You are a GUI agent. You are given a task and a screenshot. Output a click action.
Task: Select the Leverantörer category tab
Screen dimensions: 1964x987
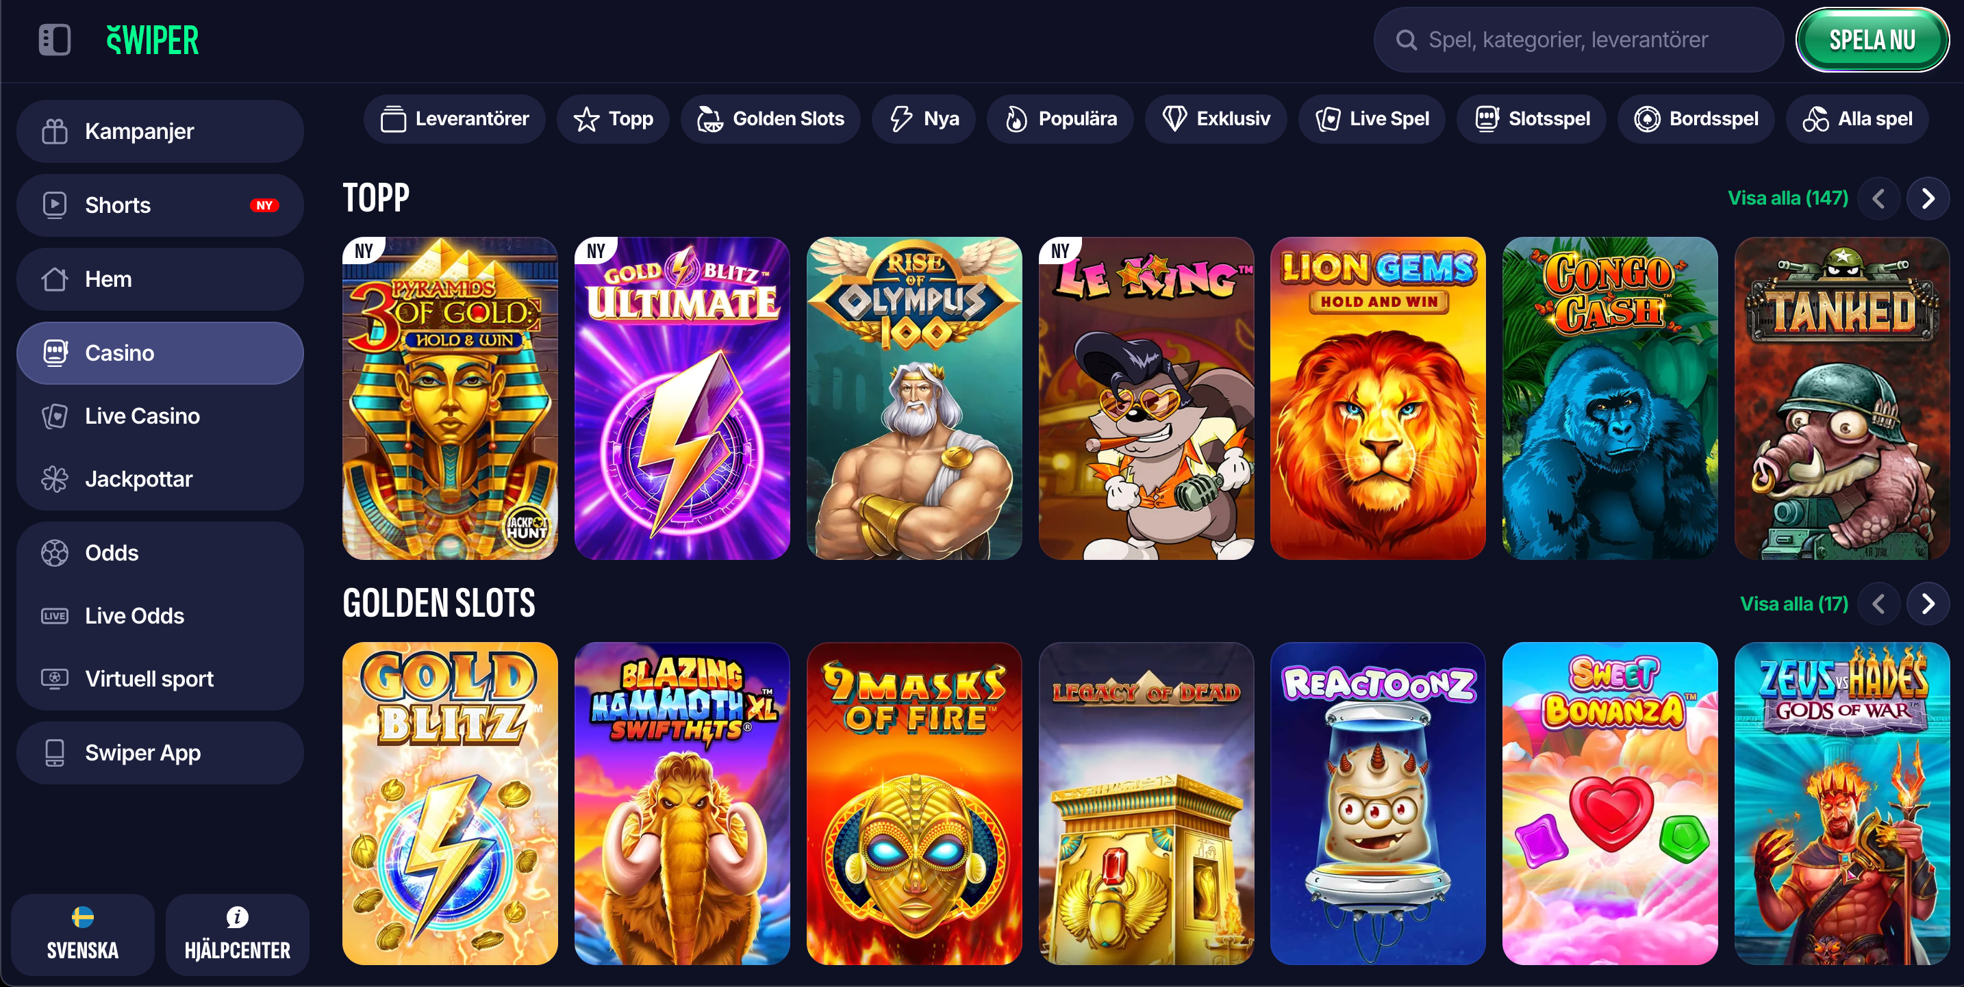[455, 119]
